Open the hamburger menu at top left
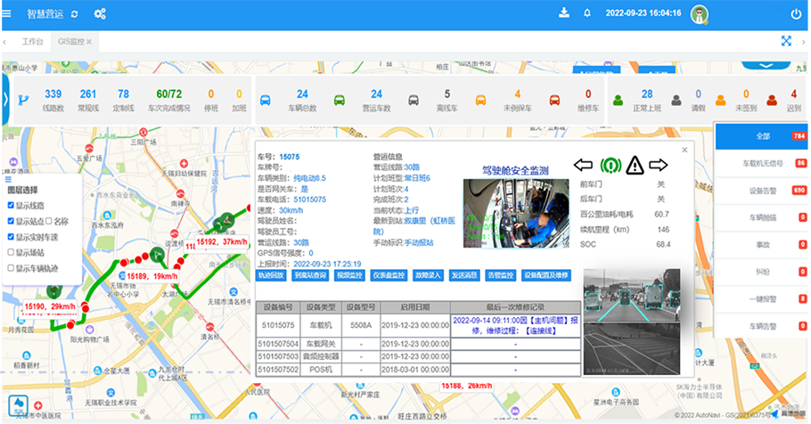This screenshot has height=424, width=811. tap(7, 13)
